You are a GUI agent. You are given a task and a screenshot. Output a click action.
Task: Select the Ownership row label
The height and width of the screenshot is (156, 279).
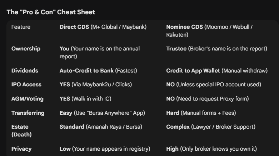(26, 49)
